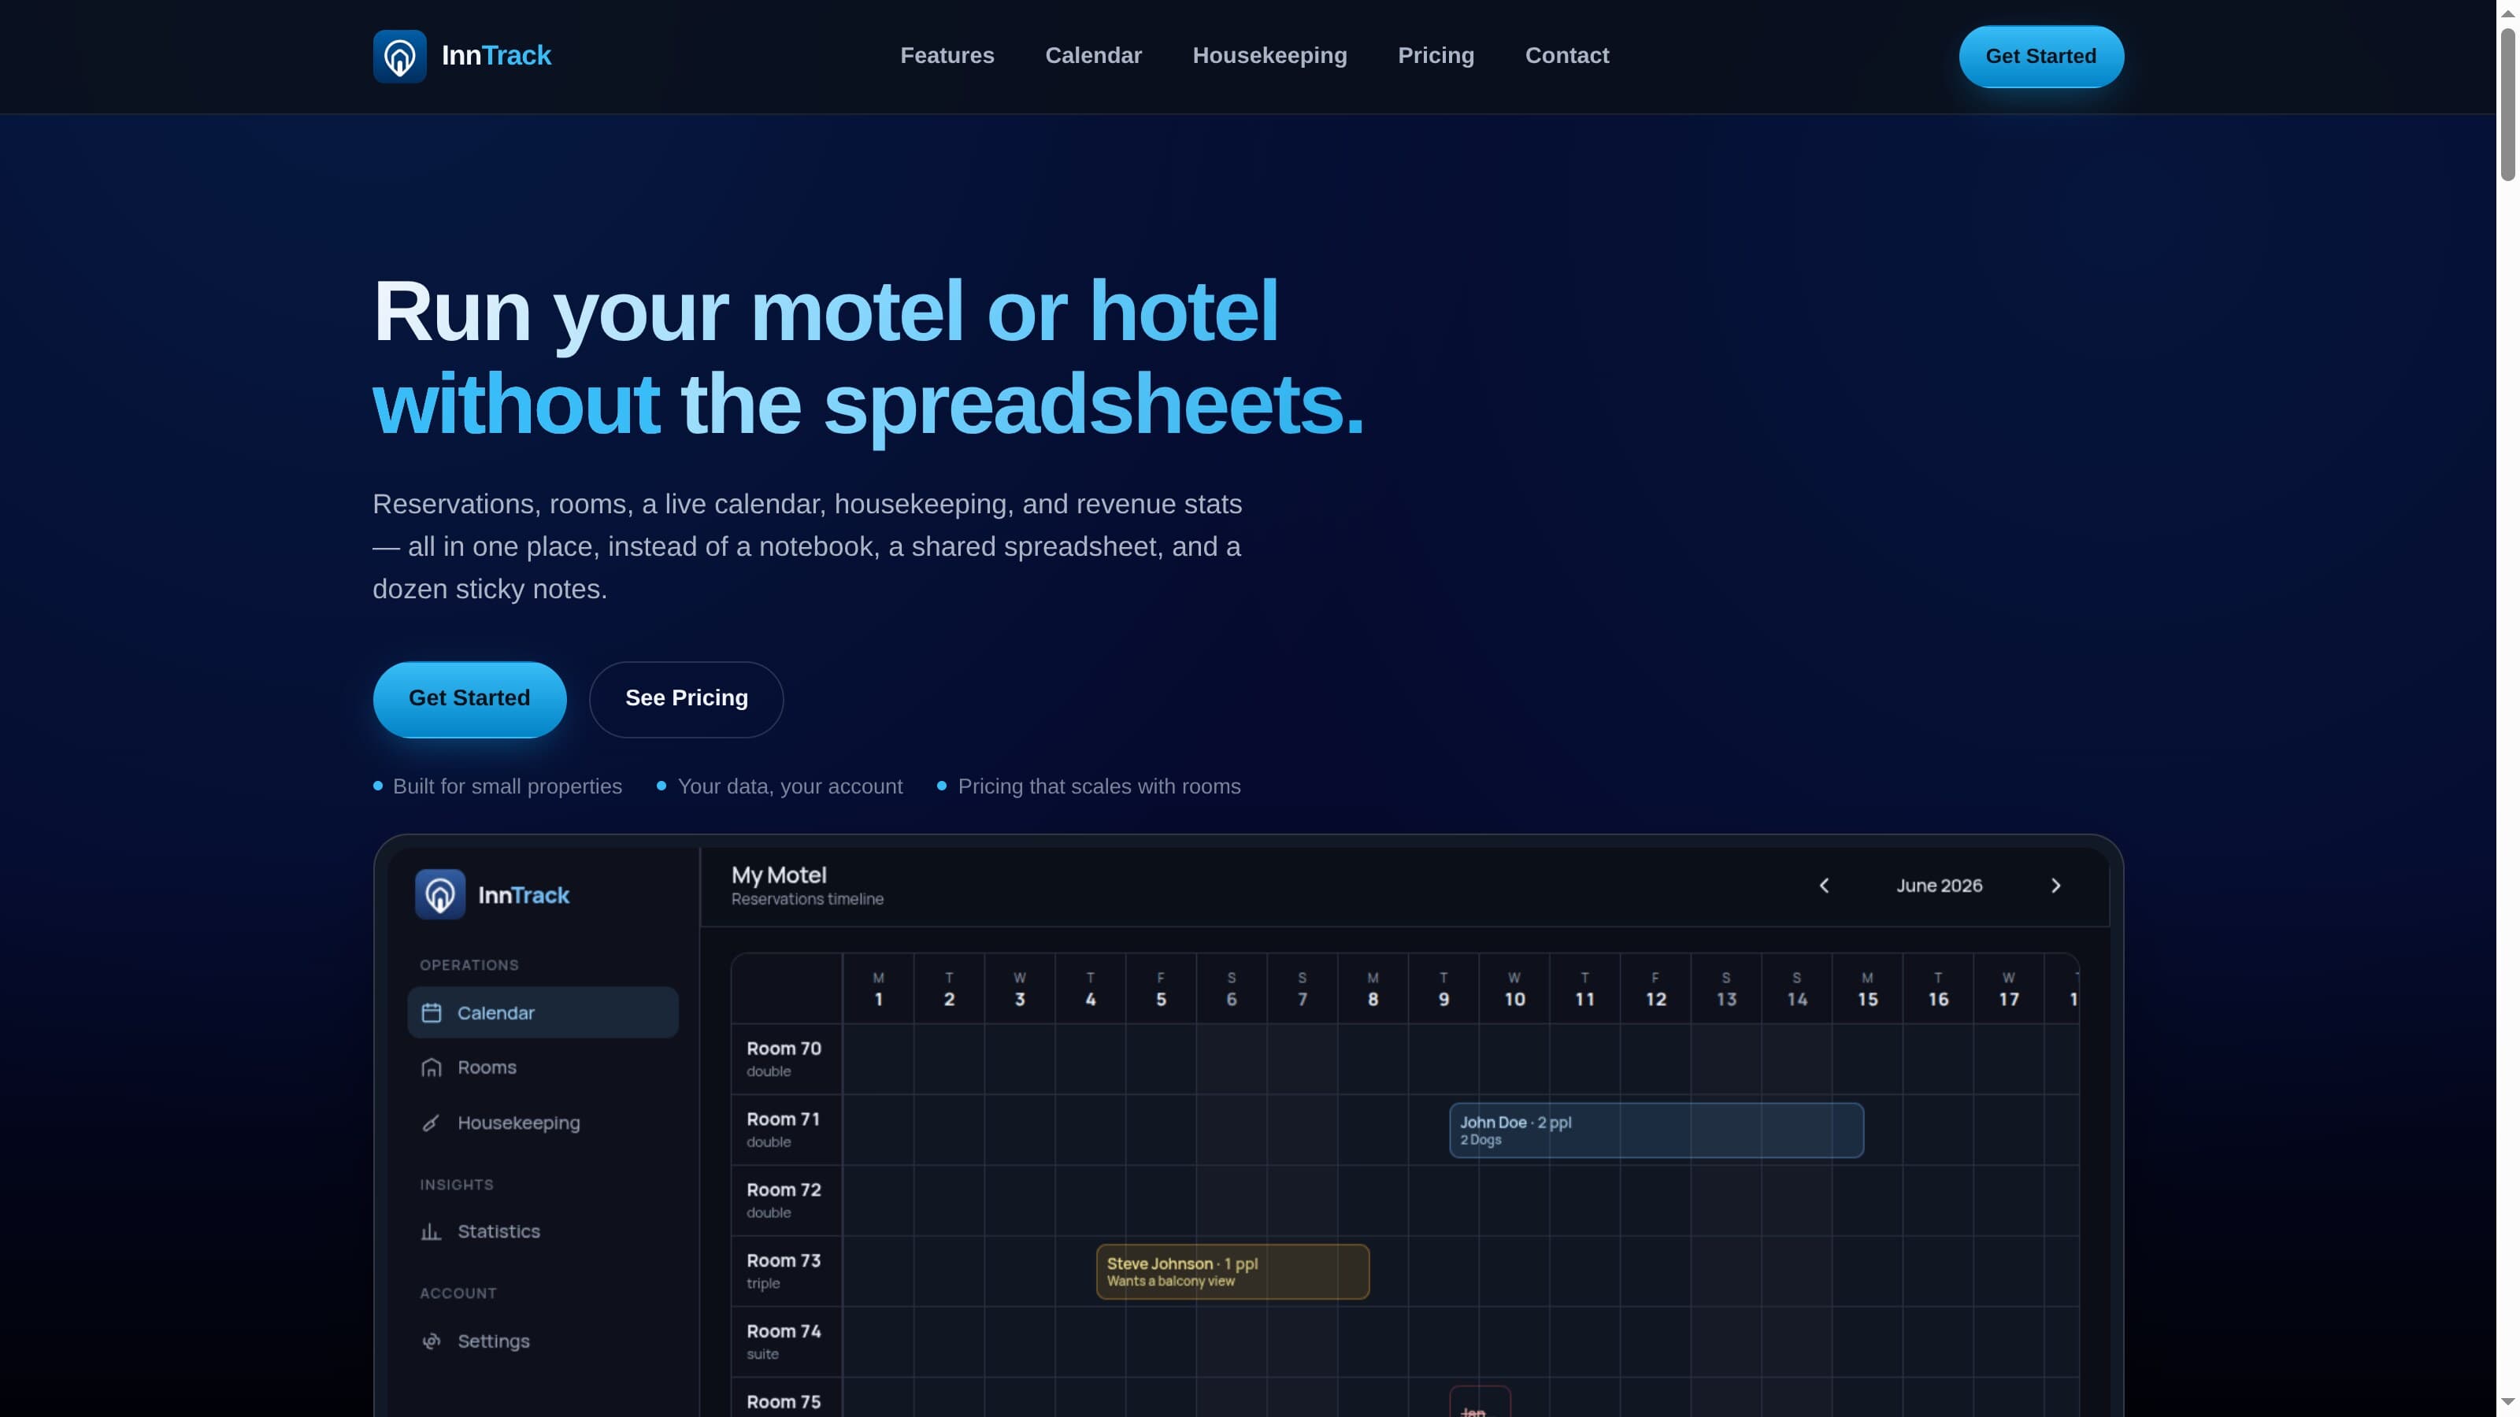Click the InnTrack logo icon in header
The height and width of the screenshot is (1417, 2520).
399,56
